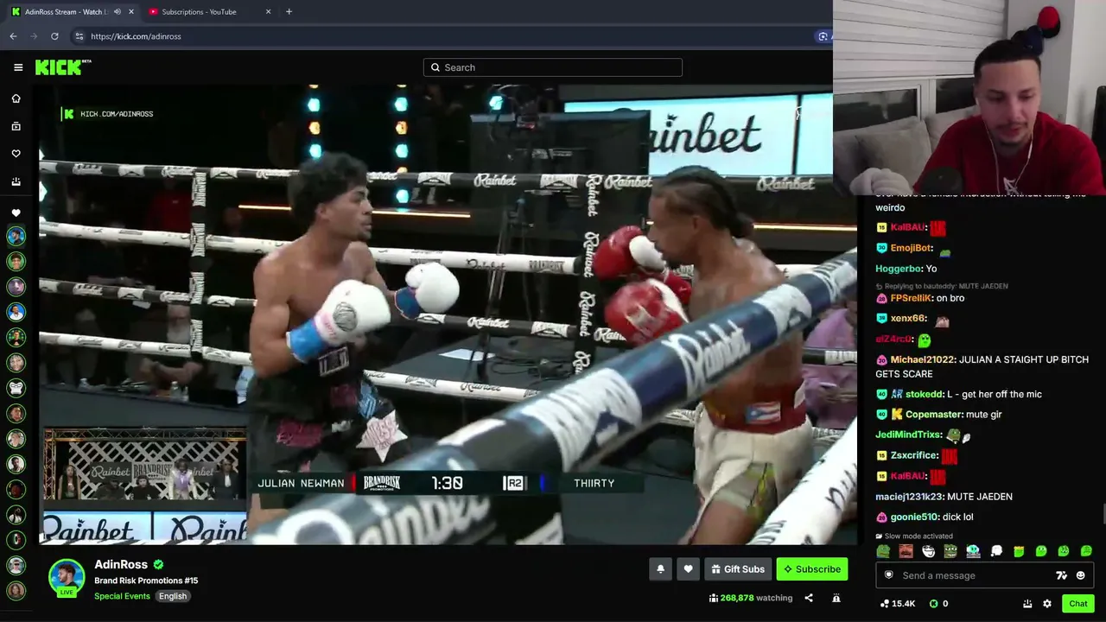1106x622 pixels.
Task: Go back with the browser back arrow
Action: (13, 36)
